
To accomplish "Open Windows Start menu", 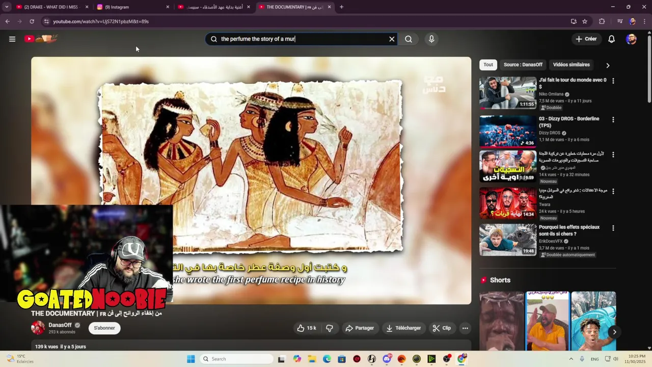I will pos(191,359).
